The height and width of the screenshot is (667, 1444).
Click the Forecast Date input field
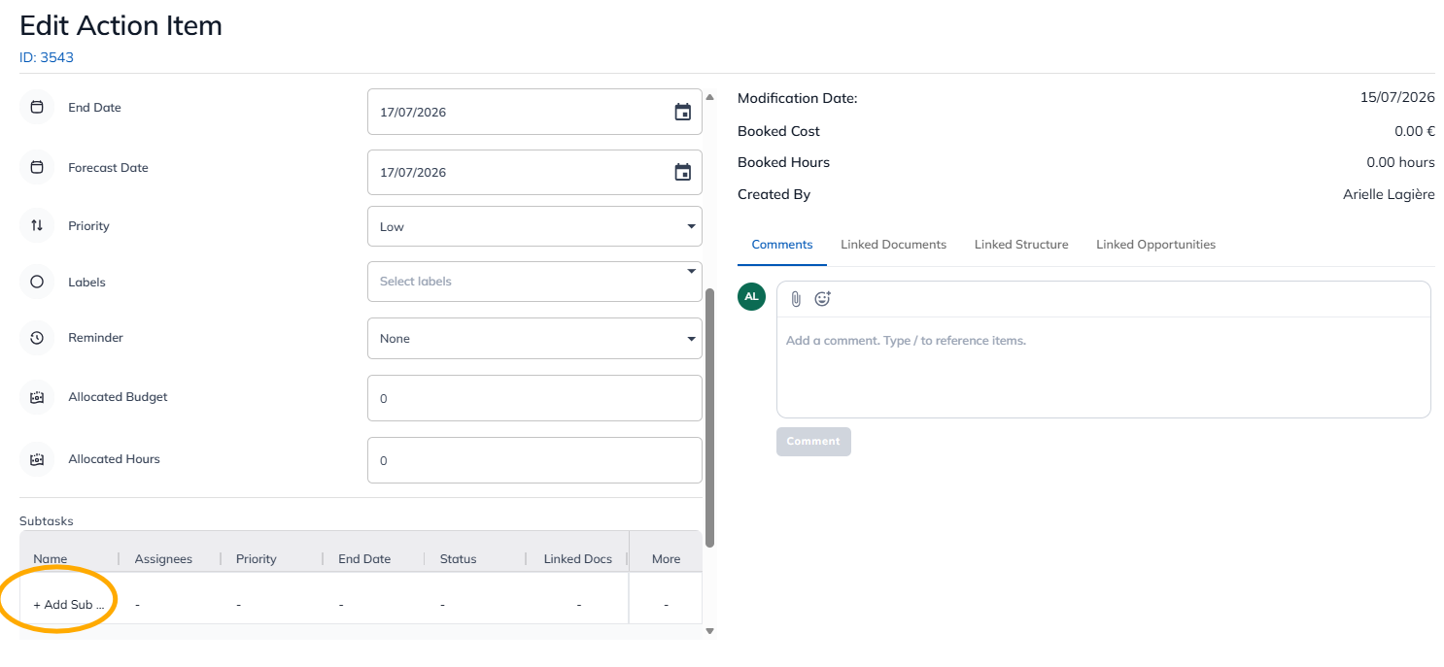pyautogui.click(x=534, y=172)
